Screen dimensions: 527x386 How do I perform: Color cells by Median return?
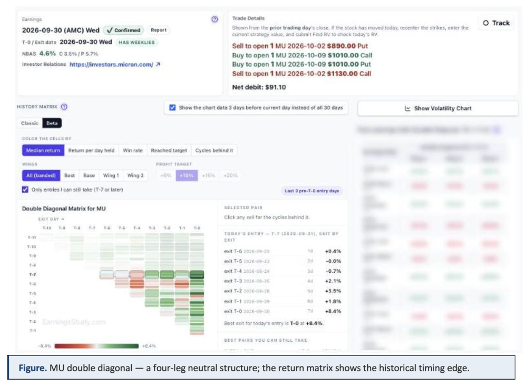[43, 151]
